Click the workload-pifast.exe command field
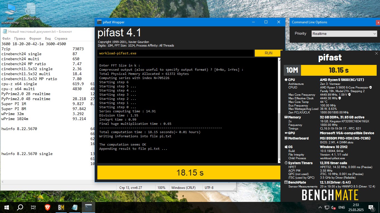 click(176, 53)
